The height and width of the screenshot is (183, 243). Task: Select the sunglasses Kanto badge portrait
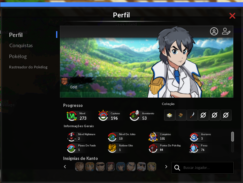pyautogui.click(x=100, y=167)
